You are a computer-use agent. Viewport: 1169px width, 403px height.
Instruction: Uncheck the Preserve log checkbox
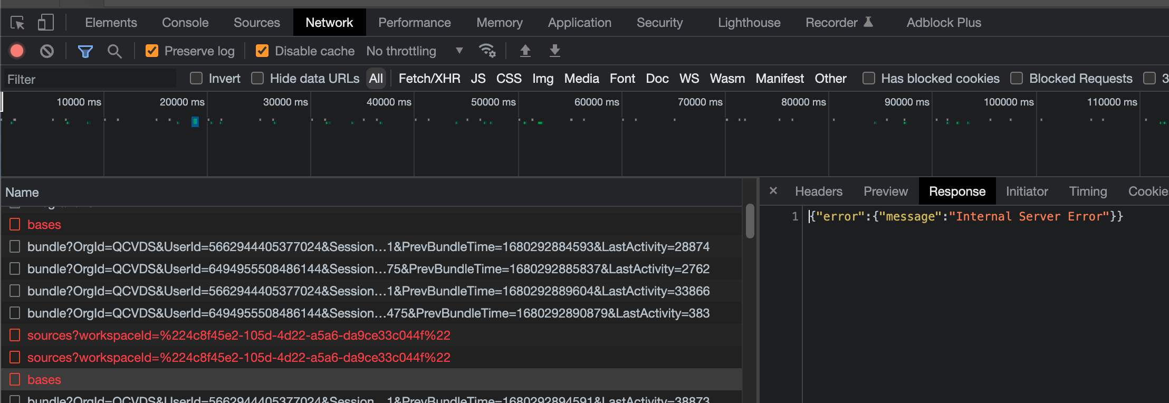click(152, 51)
